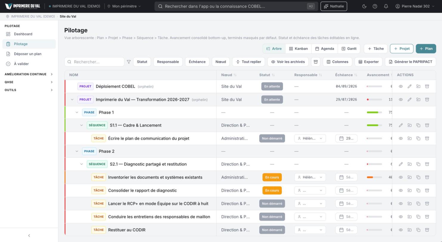Archive the Écrire le plan de communication task
Viewport: 442px width, 242px height.
pyautogui.click(x=427, y=138)
